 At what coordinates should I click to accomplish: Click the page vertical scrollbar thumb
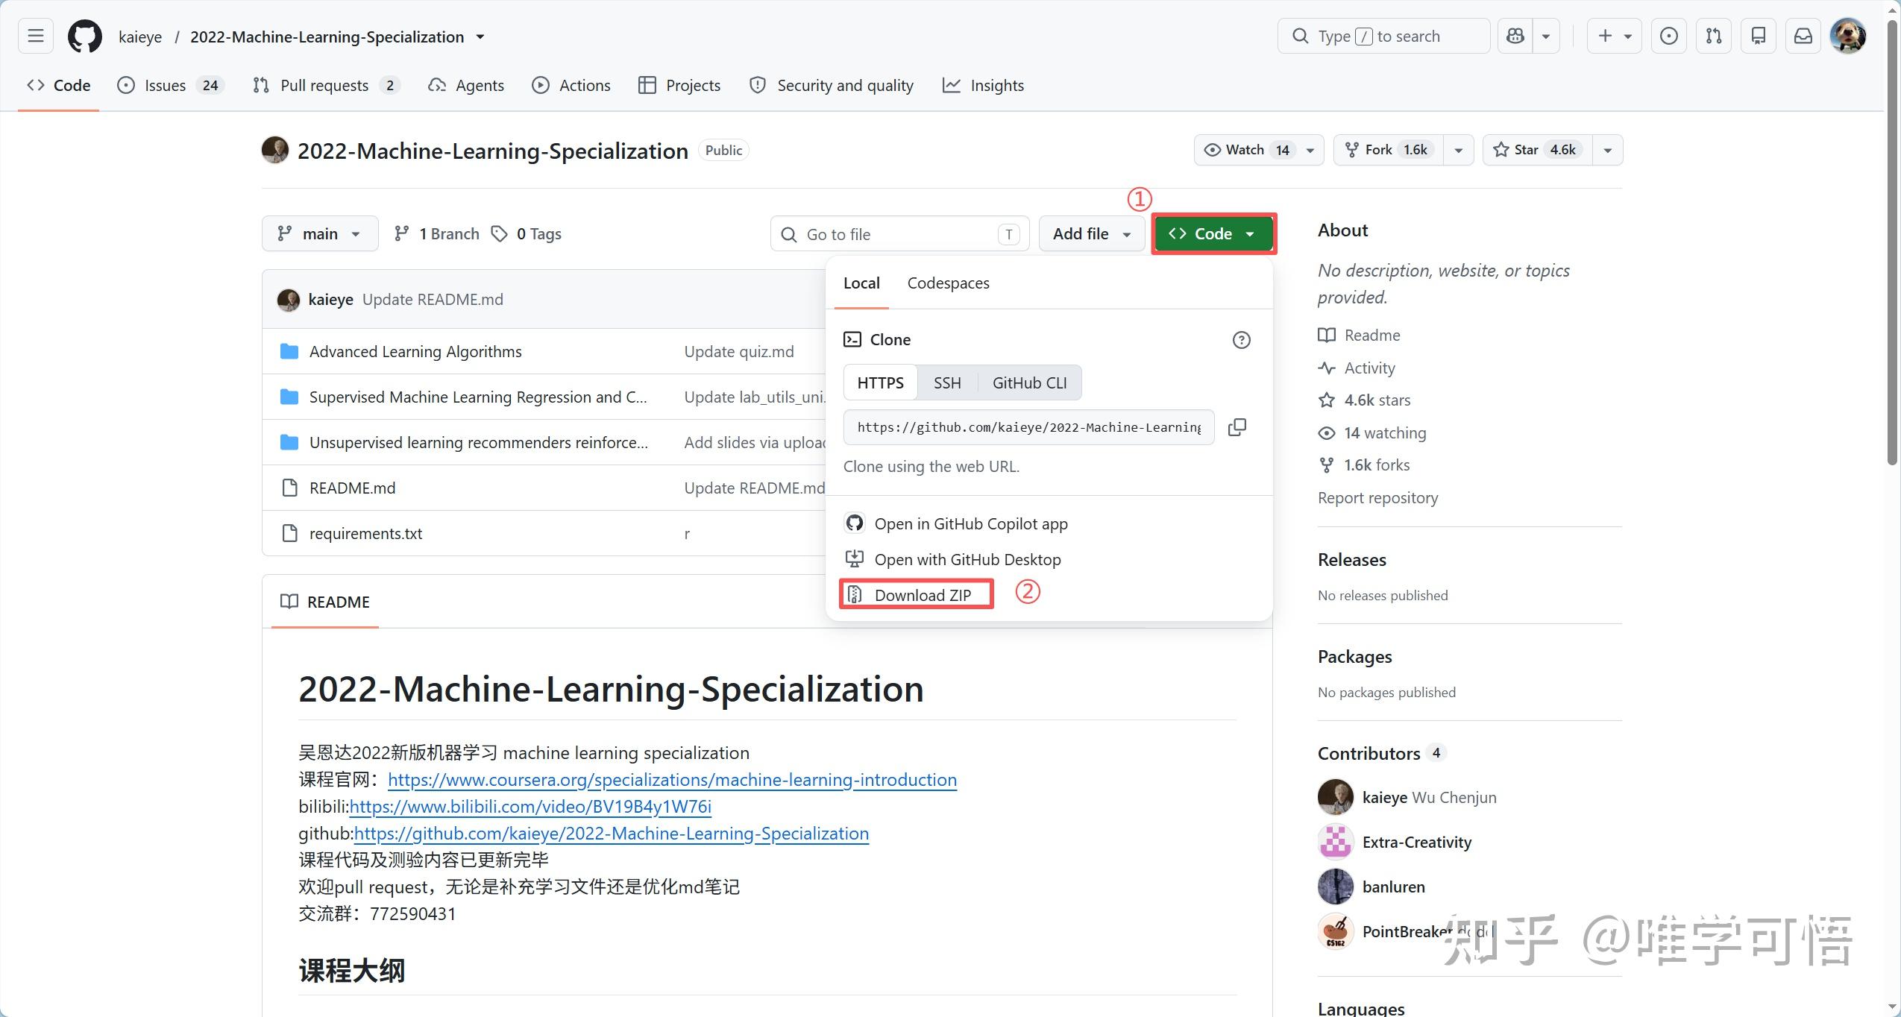[1892, 242]
